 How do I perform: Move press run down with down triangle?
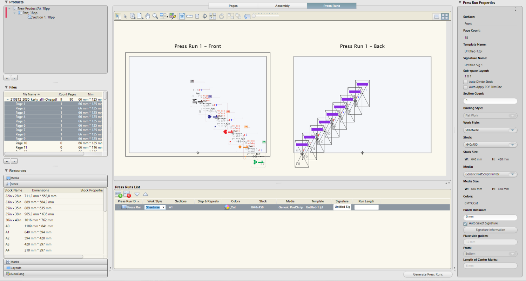pyautogui.click(x=137, y=194)
